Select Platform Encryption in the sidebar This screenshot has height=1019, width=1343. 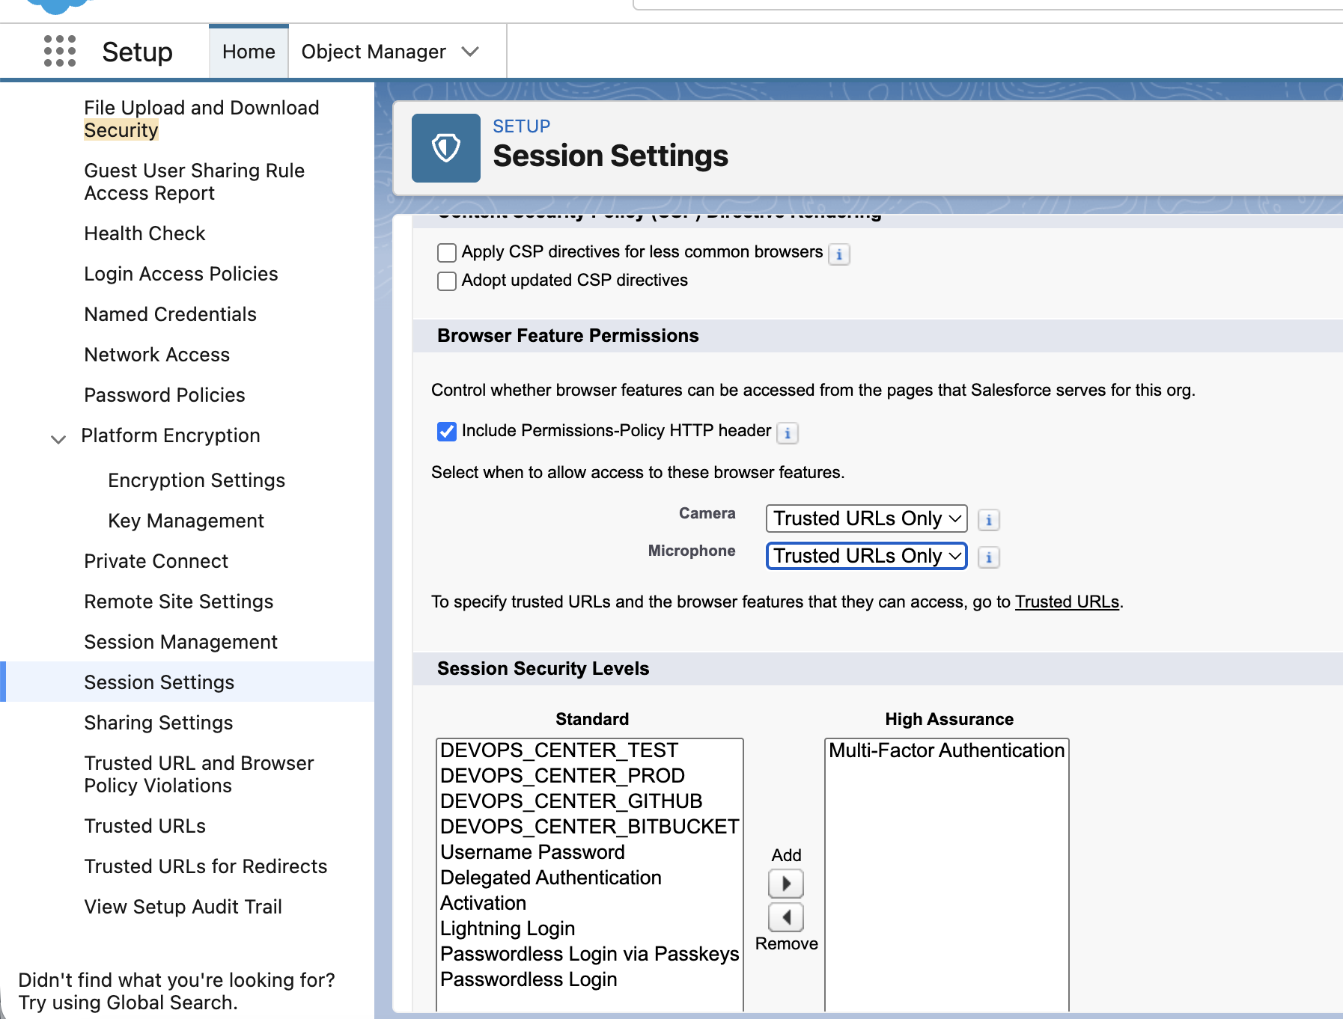click(x=171, y=435)
